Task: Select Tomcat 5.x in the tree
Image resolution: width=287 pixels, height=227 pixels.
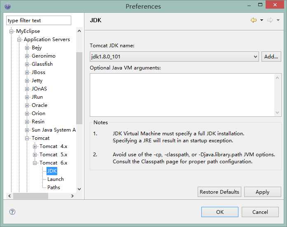Action: tap(54, 155)
